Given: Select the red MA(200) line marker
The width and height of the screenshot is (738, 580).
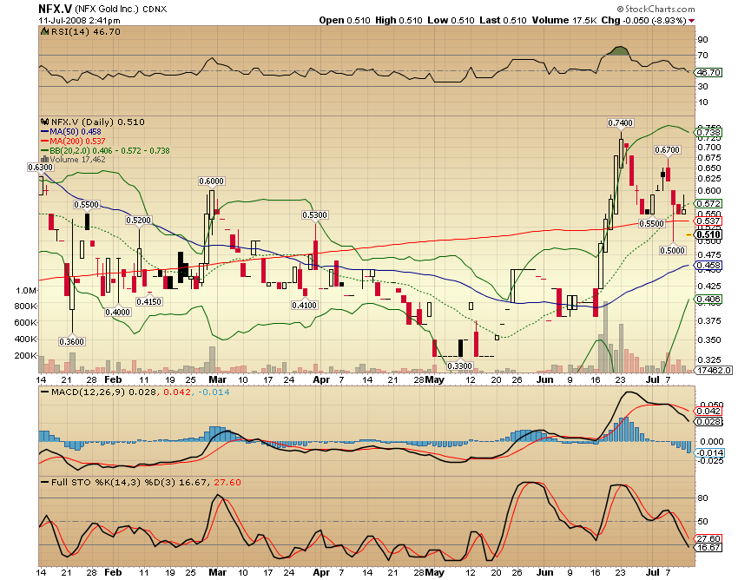Looking at the screenshot, I should [45, 142].
